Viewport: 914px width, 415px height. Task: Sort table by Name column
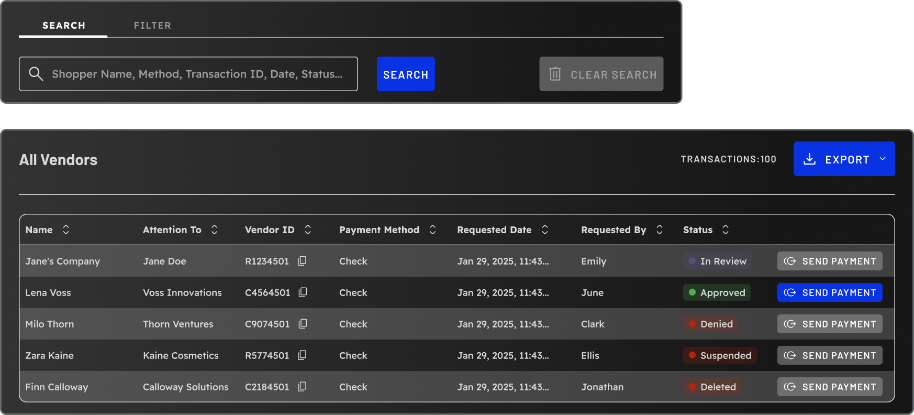point(66,230)
